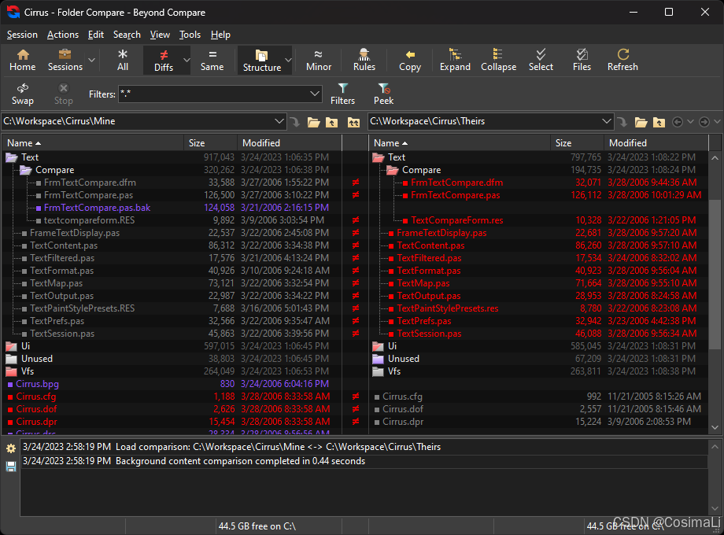Open the Session menu
Screen dimensions: 724x535
[22, 35]
